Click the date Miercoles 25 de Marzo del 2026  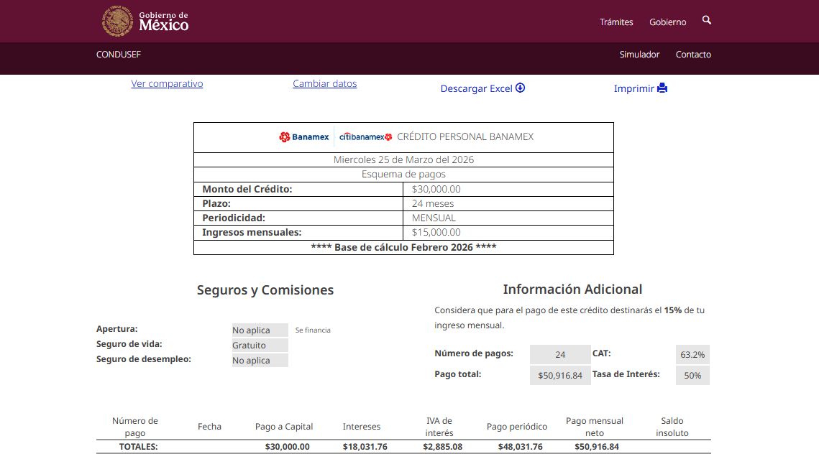click(404, 159)
